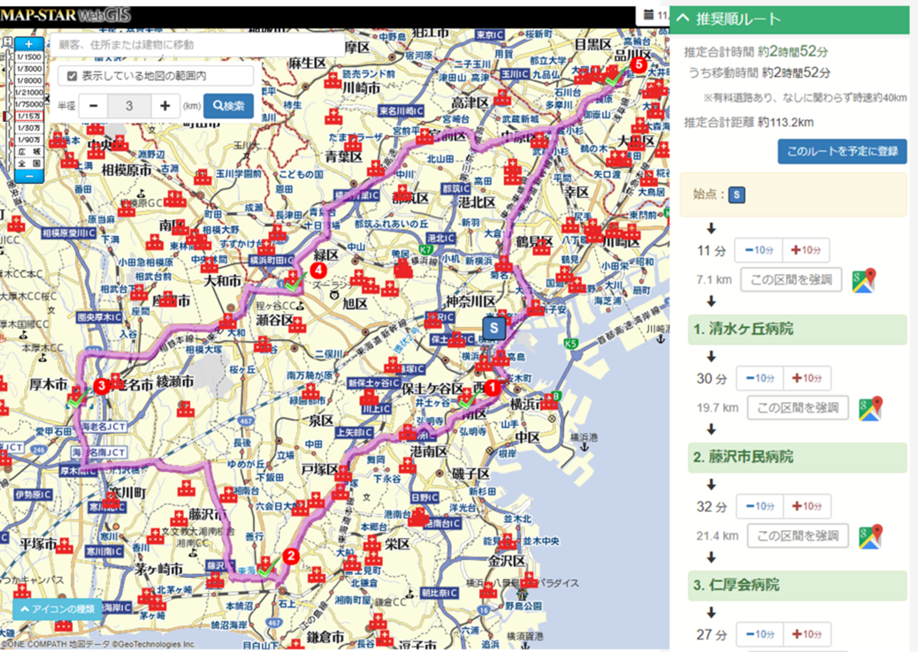The width and height of the screenshot is (918, 652).
Task: Open the 2. 藤沢市民病院 route stop
Action: pyautogui.click(x=798, y=458)
